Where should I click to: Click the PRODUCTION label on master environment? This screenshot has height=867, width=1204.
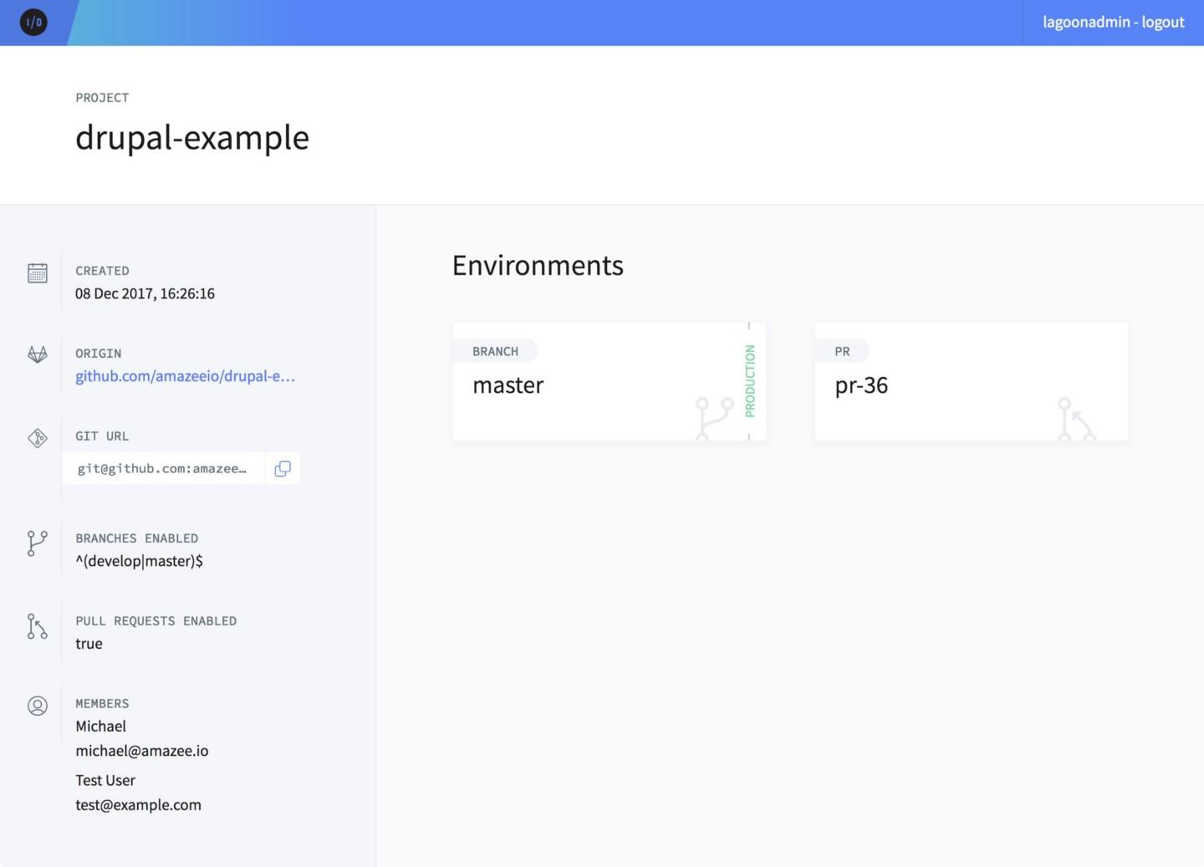click(x=750, y=380)
